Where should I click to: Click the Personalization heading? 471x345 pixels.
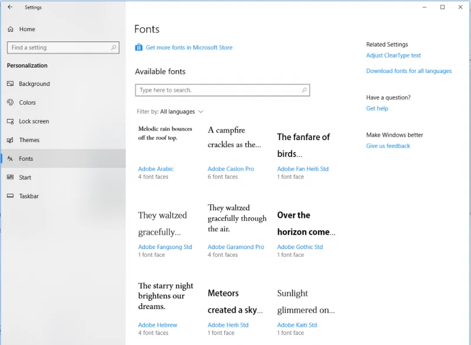[x=27, y=65]
